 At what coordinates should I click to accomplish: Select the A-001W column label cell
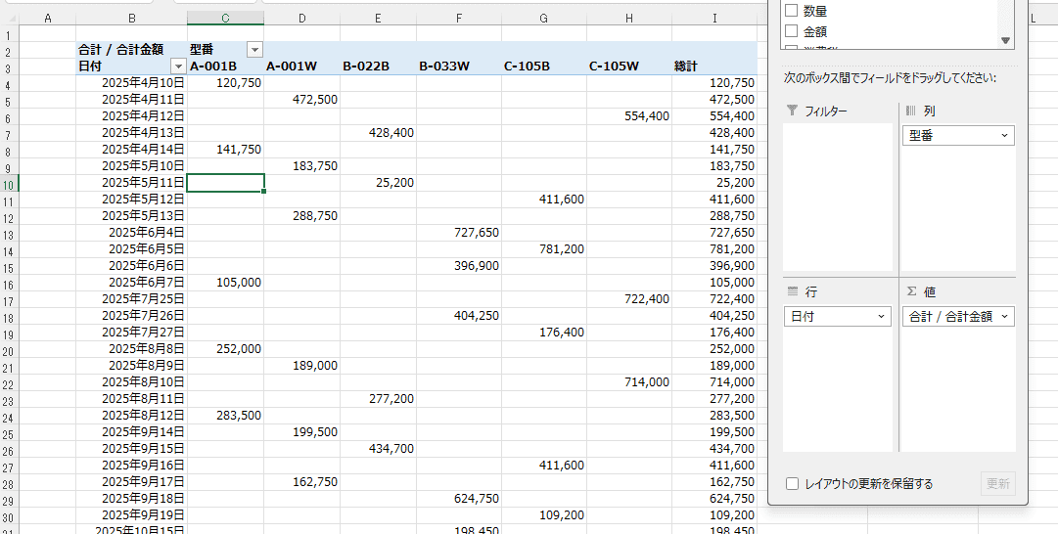coord(301,67)
